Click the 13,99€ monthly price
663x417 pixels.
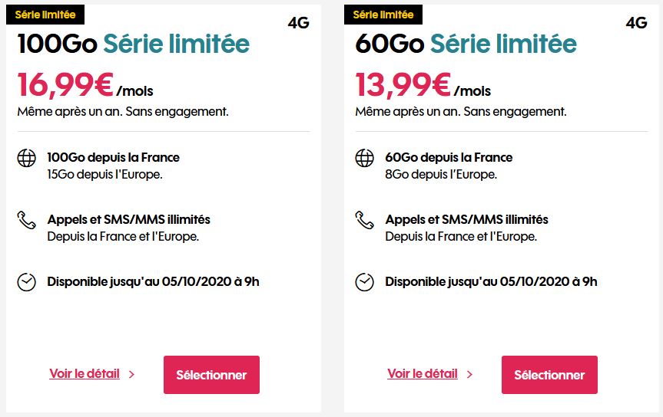[x=404, y=85]
